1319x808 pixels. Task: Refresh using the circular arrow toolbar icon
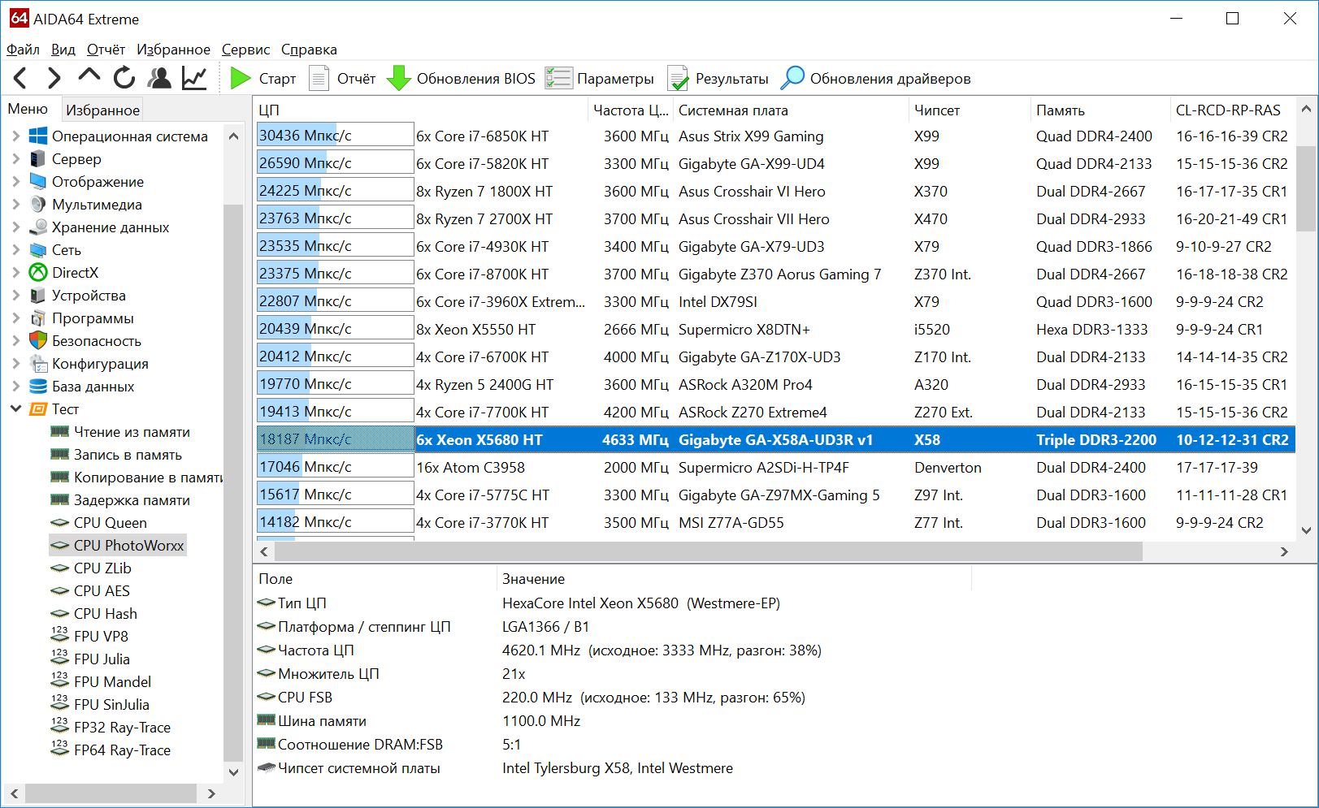click(x=124, y=78)
